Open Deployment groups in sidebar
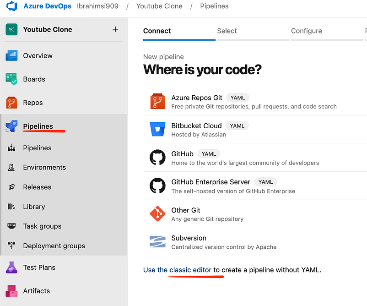Image resolution: width=367 pixels, height=306 pixels. pyautogui.click(x=54, y=246)
